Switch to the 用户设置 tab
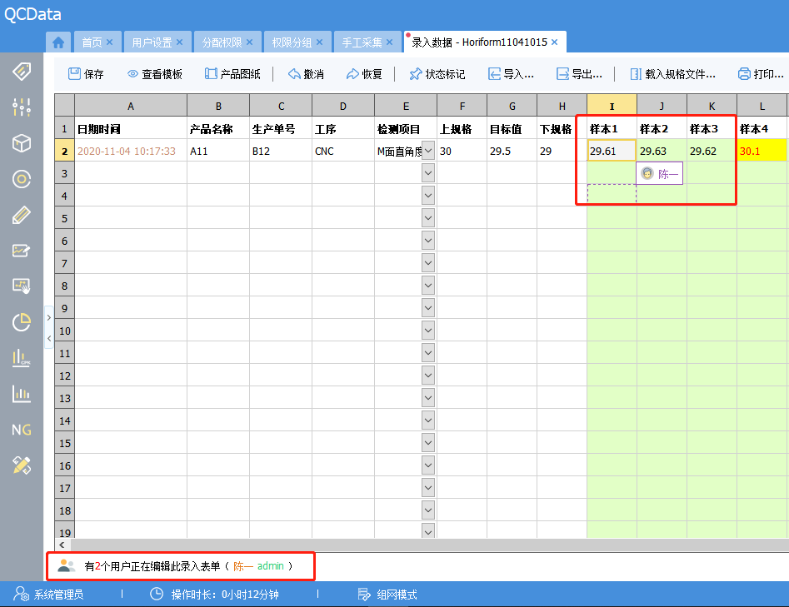Image resolution: width=789 pixels, height=607 pixels. [152, 41]
